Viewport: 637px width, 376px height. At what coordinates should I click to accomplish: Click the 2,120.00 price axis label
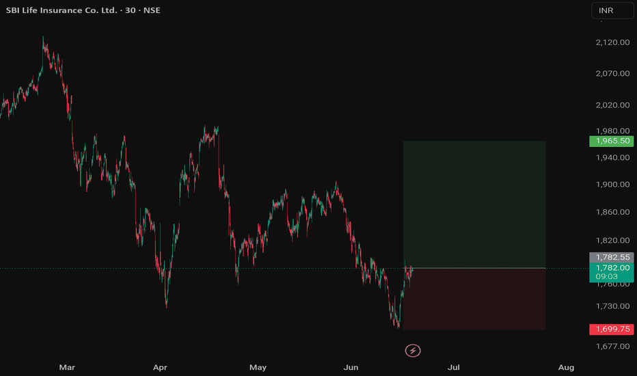click(612, 42)
